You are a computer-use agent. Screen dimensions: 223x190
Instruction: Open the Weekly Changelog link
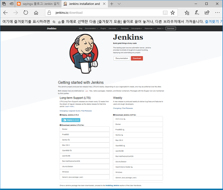pyautogui.click(x=117, y=108)
